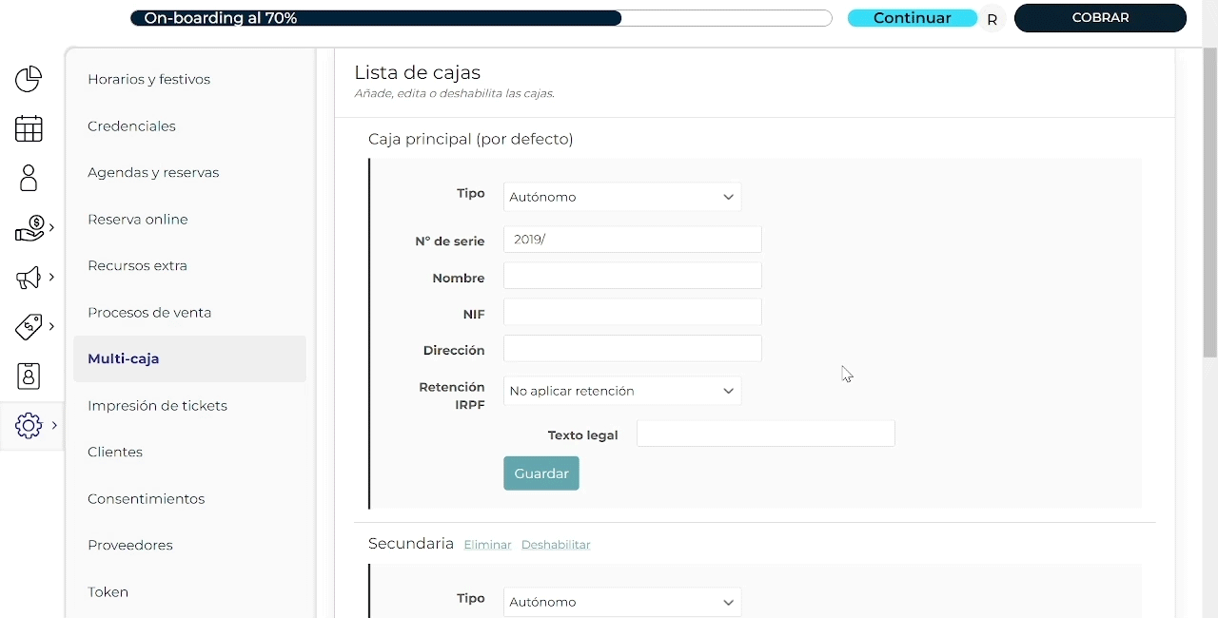Image resolution: width=1218 pixels, height=618 pixels.
Task: Select Impresión de tickets menu item
Action: click(157, 406)
